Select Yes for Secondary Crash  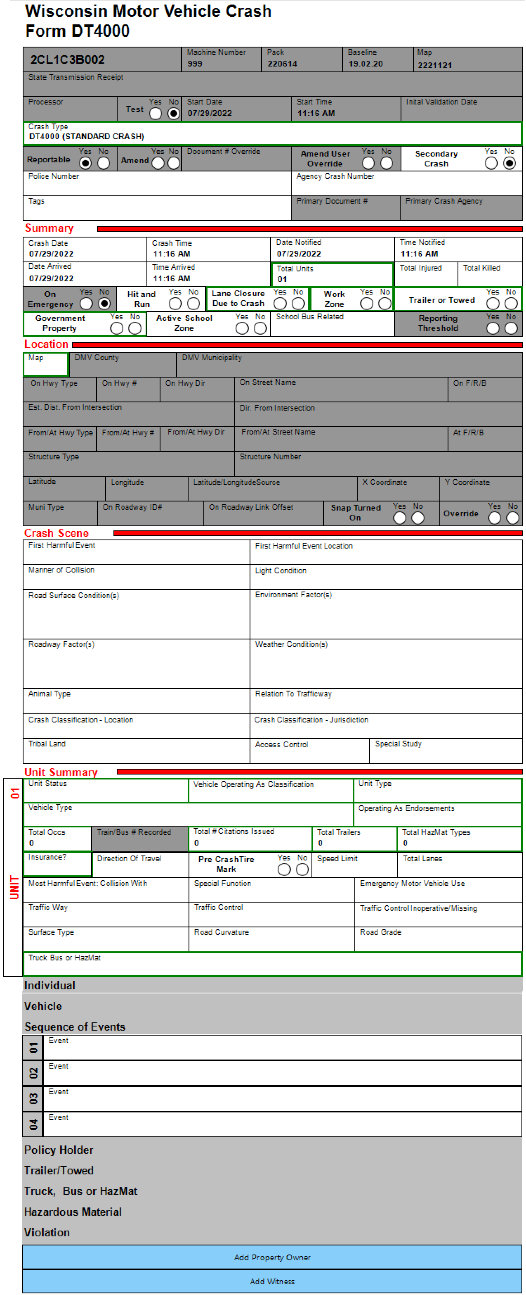pyautogui.click(x=491, y=164)
